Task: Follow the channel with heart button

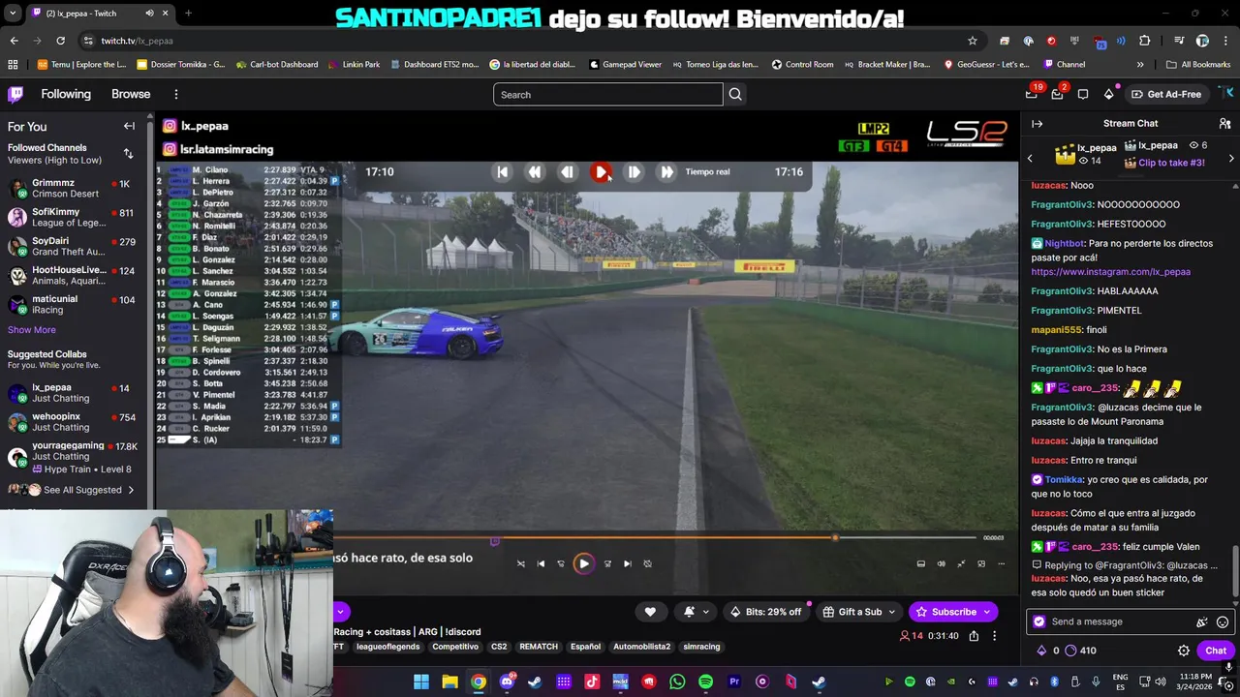Action: (650, 612)
